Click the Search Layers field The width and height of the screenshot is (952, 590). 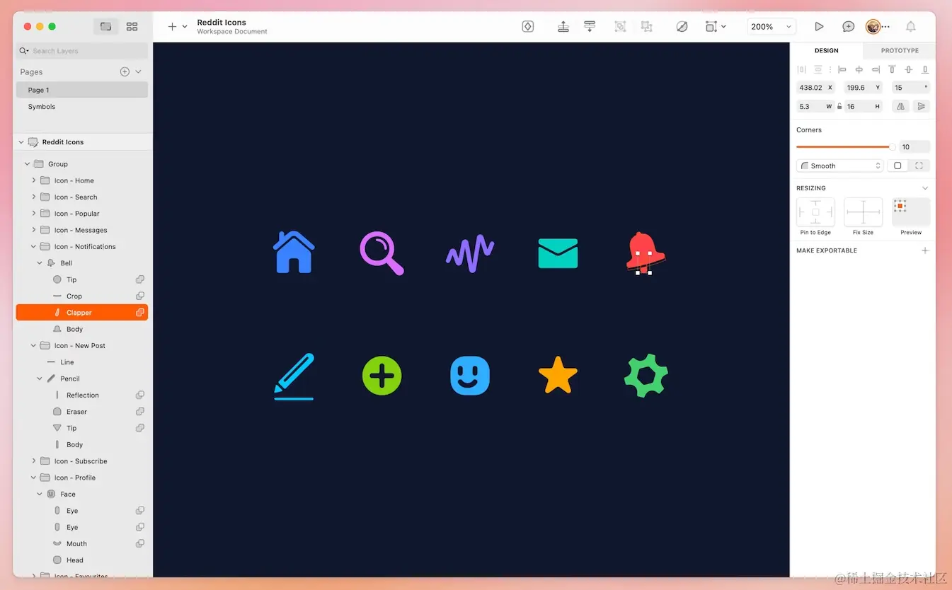[82, 51]
